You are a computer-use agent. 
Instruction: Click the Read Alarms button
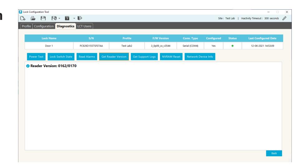tap(87, 57)
